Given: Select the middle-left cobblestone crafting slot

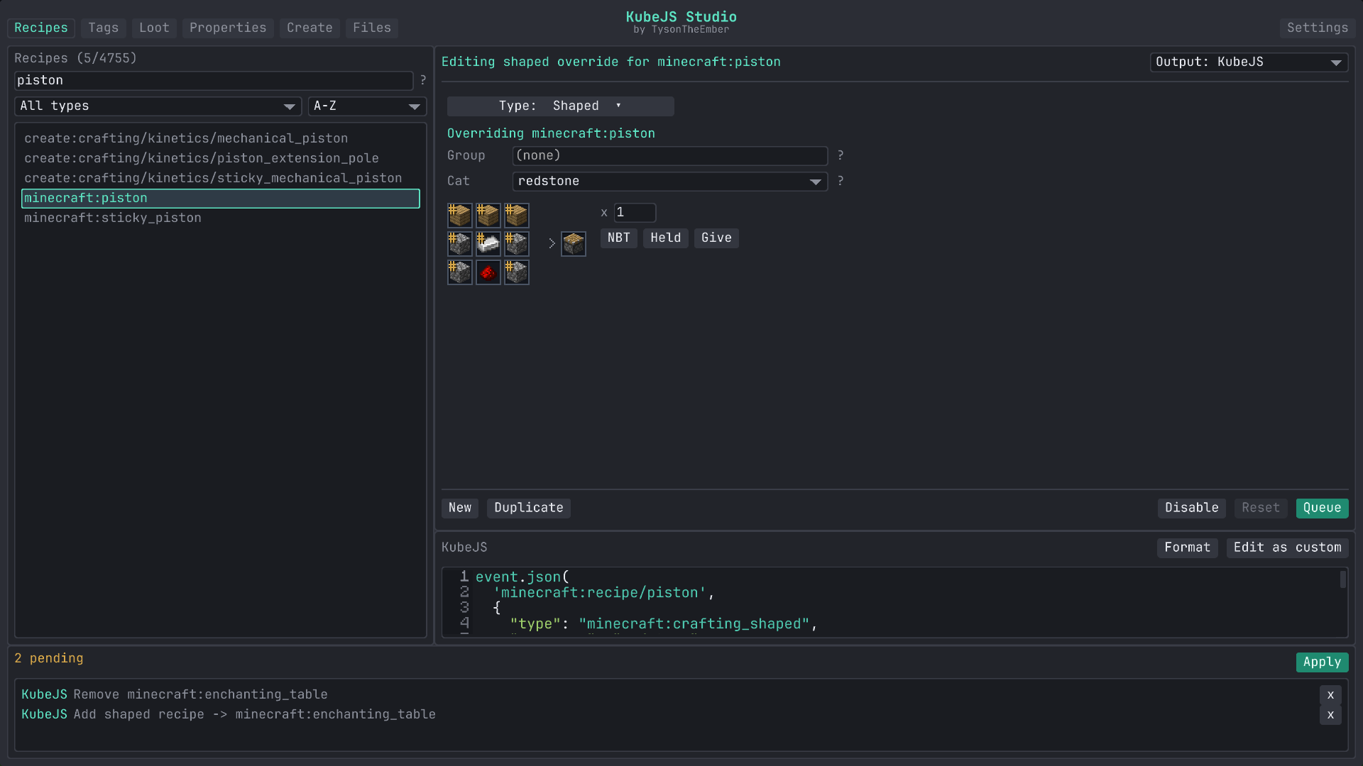Looking at the screenshot, I should (459, 243).
